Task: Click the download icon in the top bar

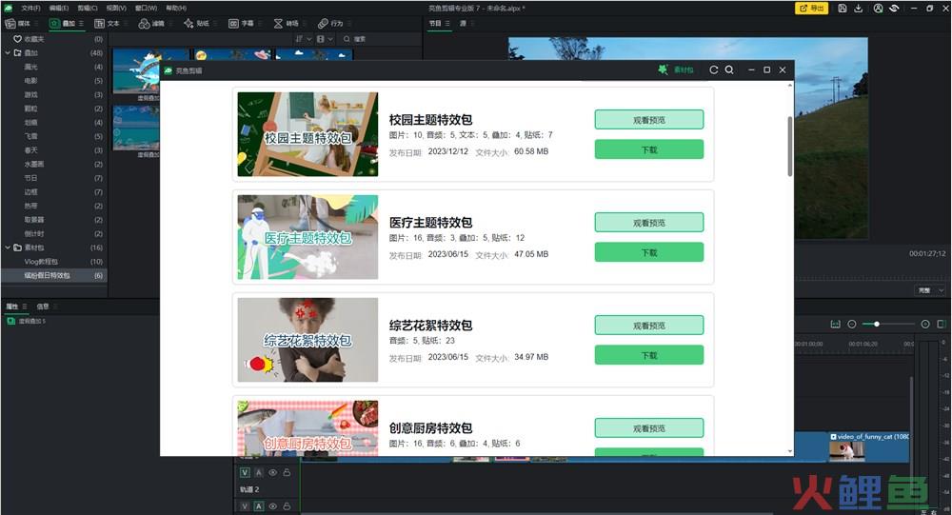Action: coord(859,9)
